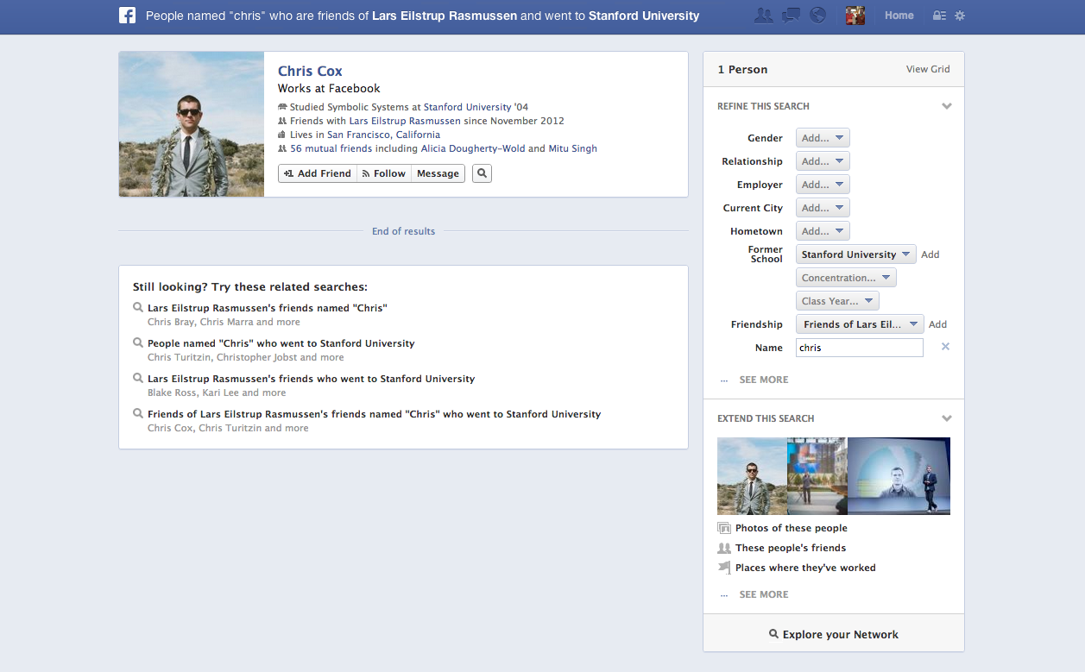Open notifications globe icon

click(x=817, y=16)
